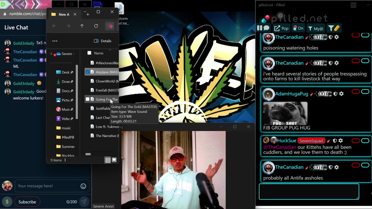This screenshot has height=209, width=372.
Task: Open gear icon on 'i've heard several stories' message
Action: point(337,63)
